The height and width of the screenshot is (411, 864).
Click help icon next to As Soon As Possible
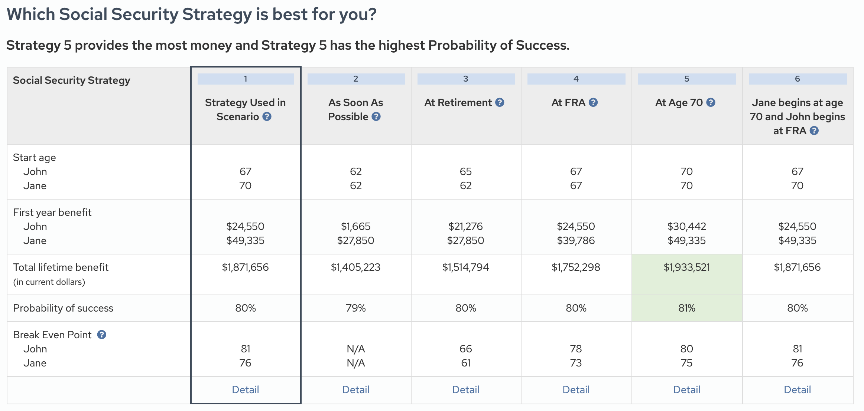point(376,117)
